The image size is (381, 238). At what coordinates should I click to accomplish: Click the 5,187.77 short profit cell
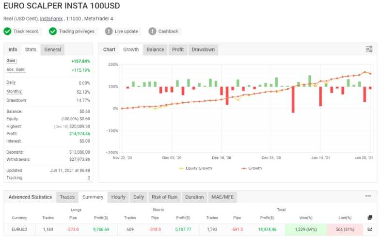tap(183, 229)
